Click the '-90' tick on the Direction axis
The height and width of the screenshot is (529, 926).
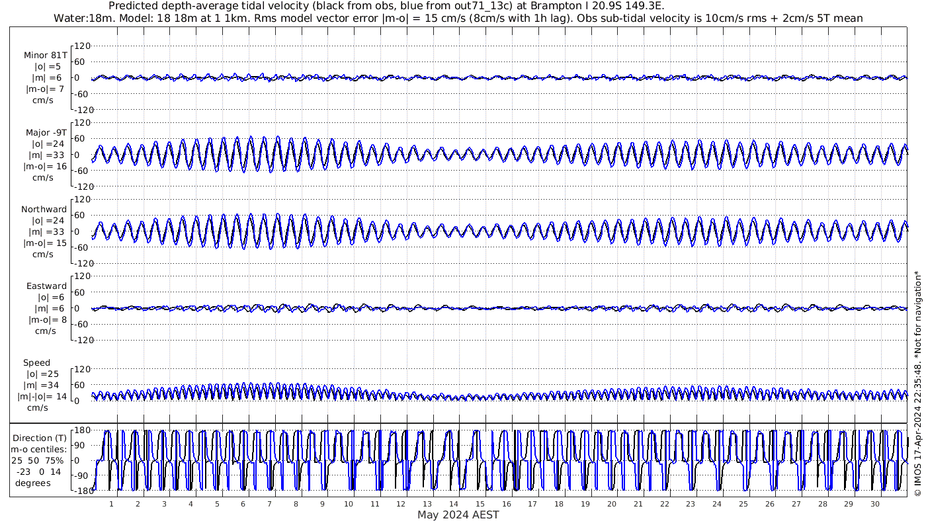pos(82,475)
